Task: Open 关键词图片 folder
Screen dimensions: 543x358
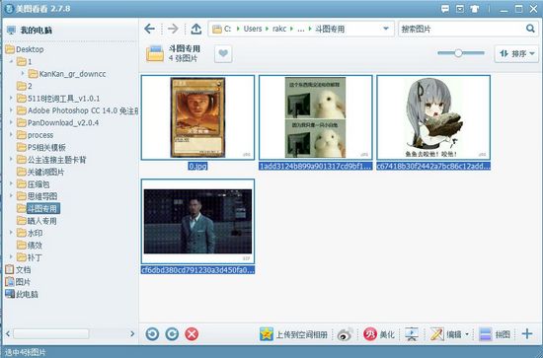Action: 40,172
